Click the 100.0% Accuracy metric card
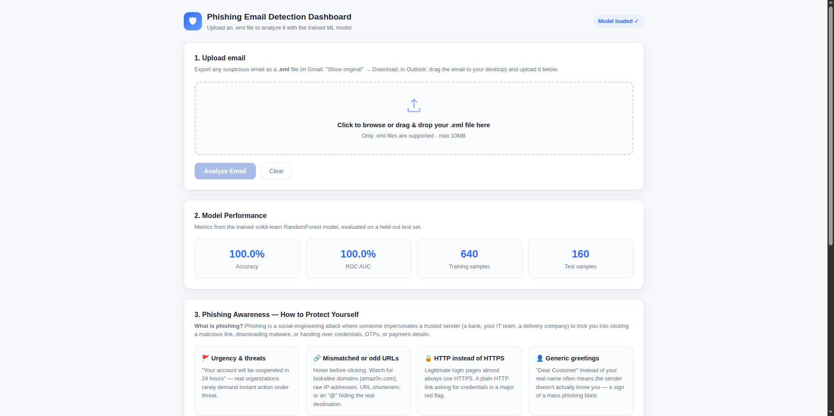The height and width of the screenshot is (416, 834). (247, 258)
